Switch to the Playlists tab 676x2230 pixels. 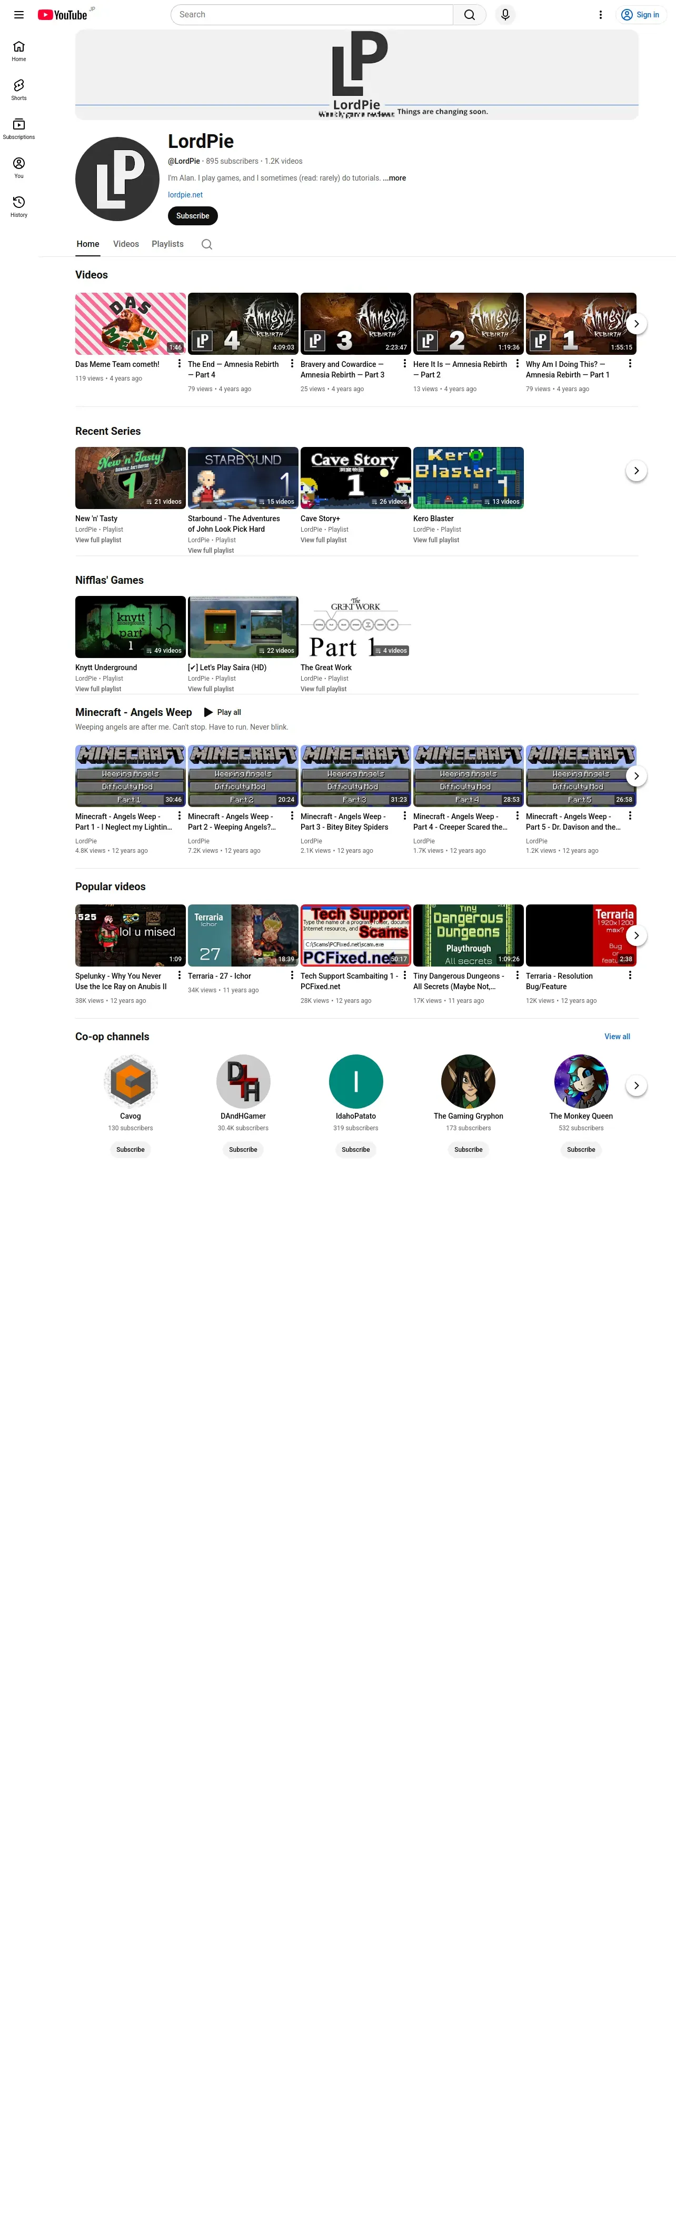168,244
